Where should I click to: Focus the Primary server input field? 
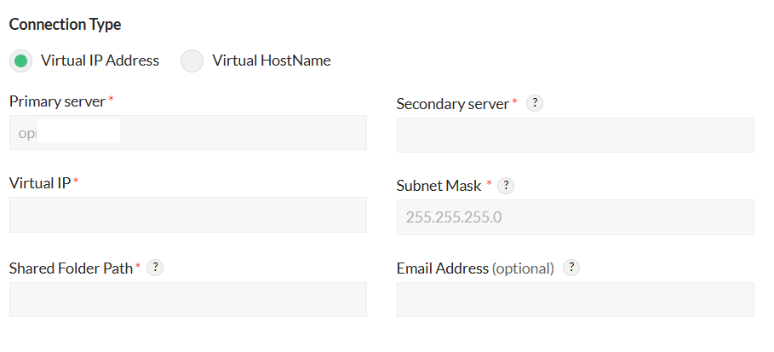187,133
